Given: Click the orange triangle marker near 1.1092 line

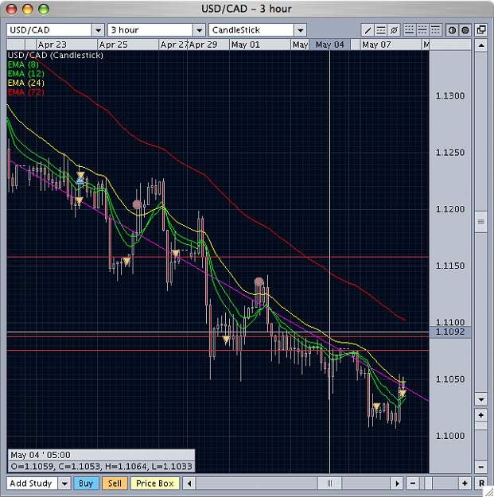Looking at the screenshot, I should 226,340.
